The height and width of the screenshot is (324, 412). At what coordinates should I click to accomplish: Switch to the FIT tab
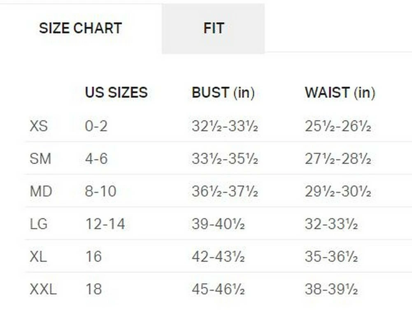213,28
